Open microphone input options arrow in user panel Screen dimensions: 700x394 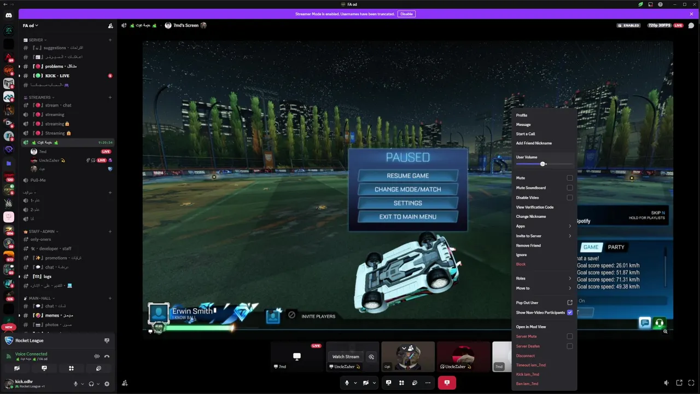click(82, 384)
